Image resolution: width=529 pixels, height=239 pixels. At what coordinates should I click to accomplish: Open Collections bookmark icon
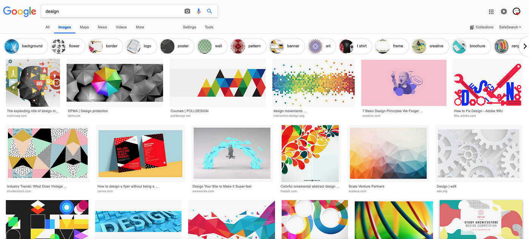tap(472, 27)
